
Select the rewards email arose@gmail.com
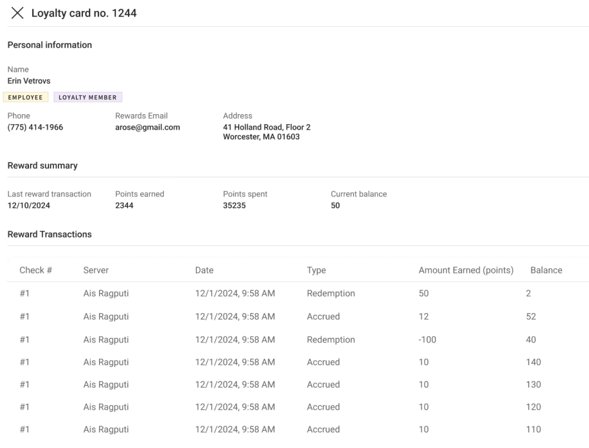tap(147, 127)
